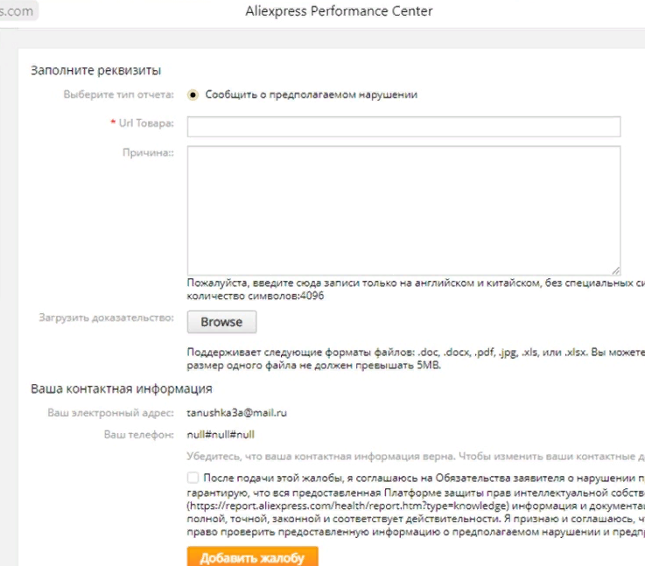Screen dimensions: 645x566
Task: Click the Browse upload button
Action: coord(221,322)
